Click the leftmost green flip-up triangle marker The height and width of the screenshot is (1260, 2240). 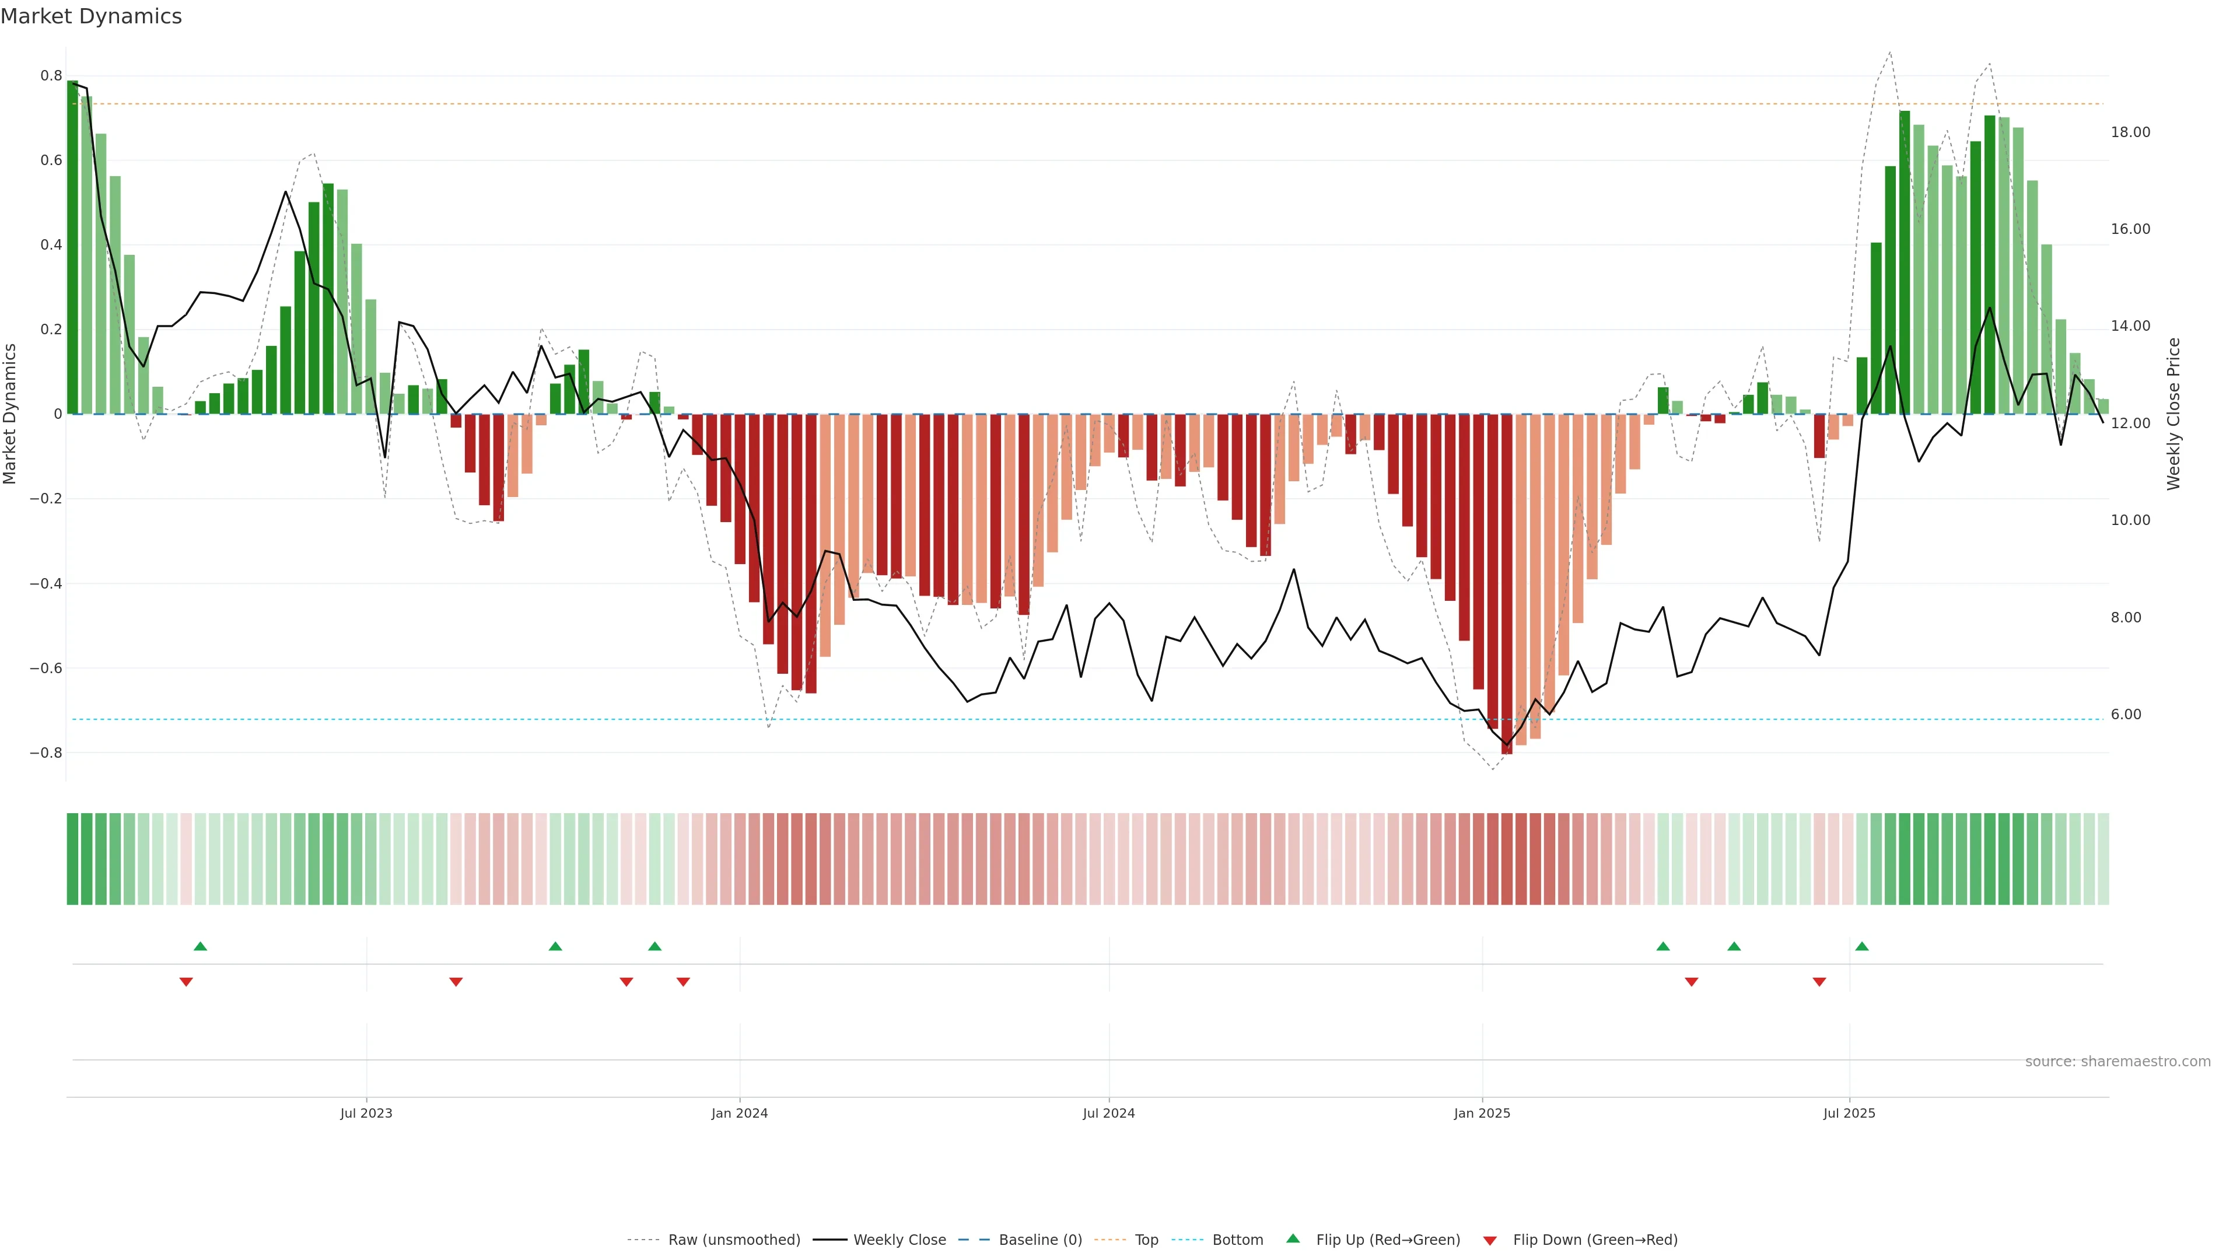pyautogui.click(x=200, y=946)
